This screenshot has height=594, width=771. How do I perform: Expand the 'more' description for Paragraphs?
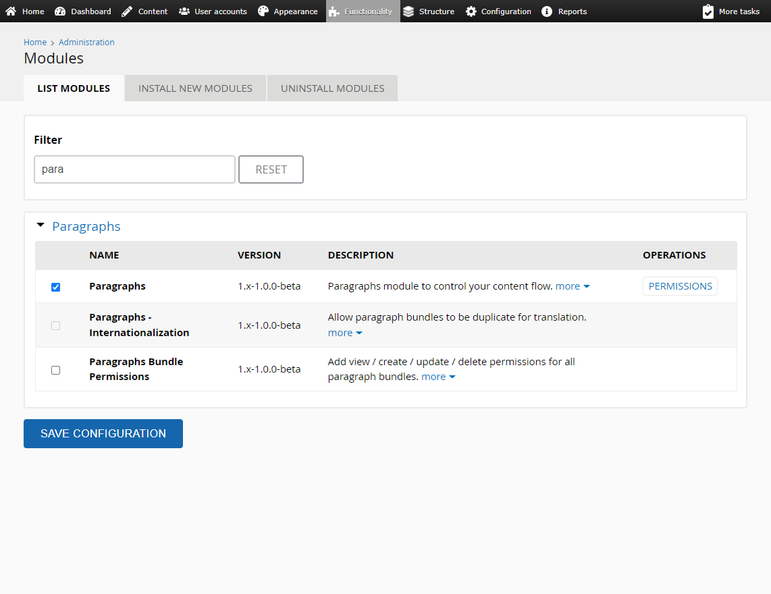point(568,286)
